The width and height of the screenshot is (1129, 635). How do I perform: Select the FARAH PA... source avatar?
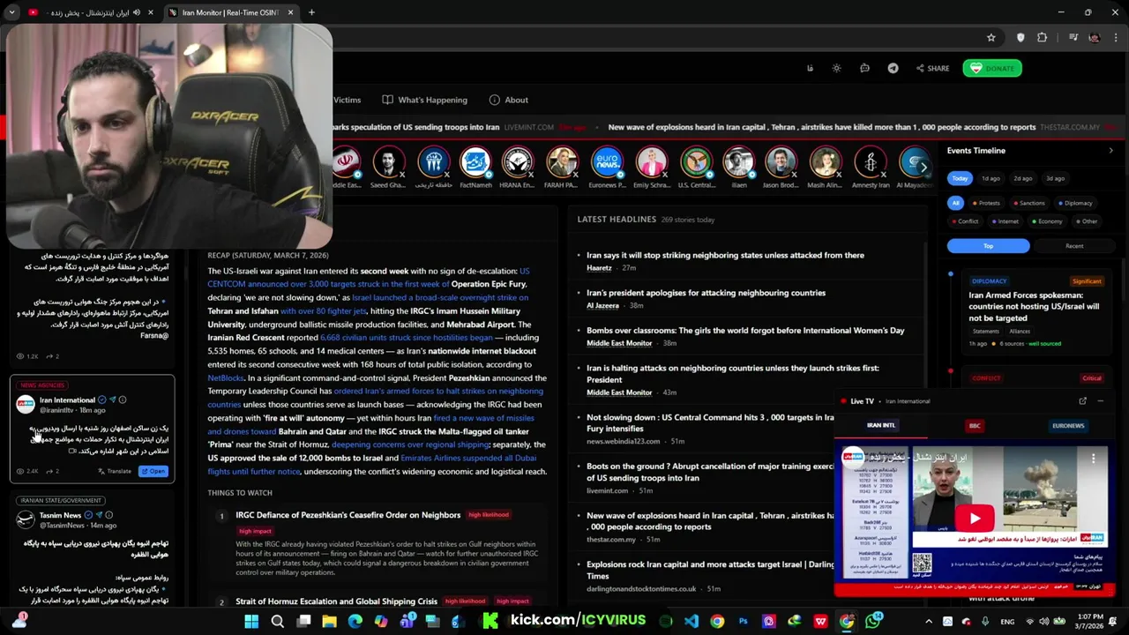click(x=562, y=162)
